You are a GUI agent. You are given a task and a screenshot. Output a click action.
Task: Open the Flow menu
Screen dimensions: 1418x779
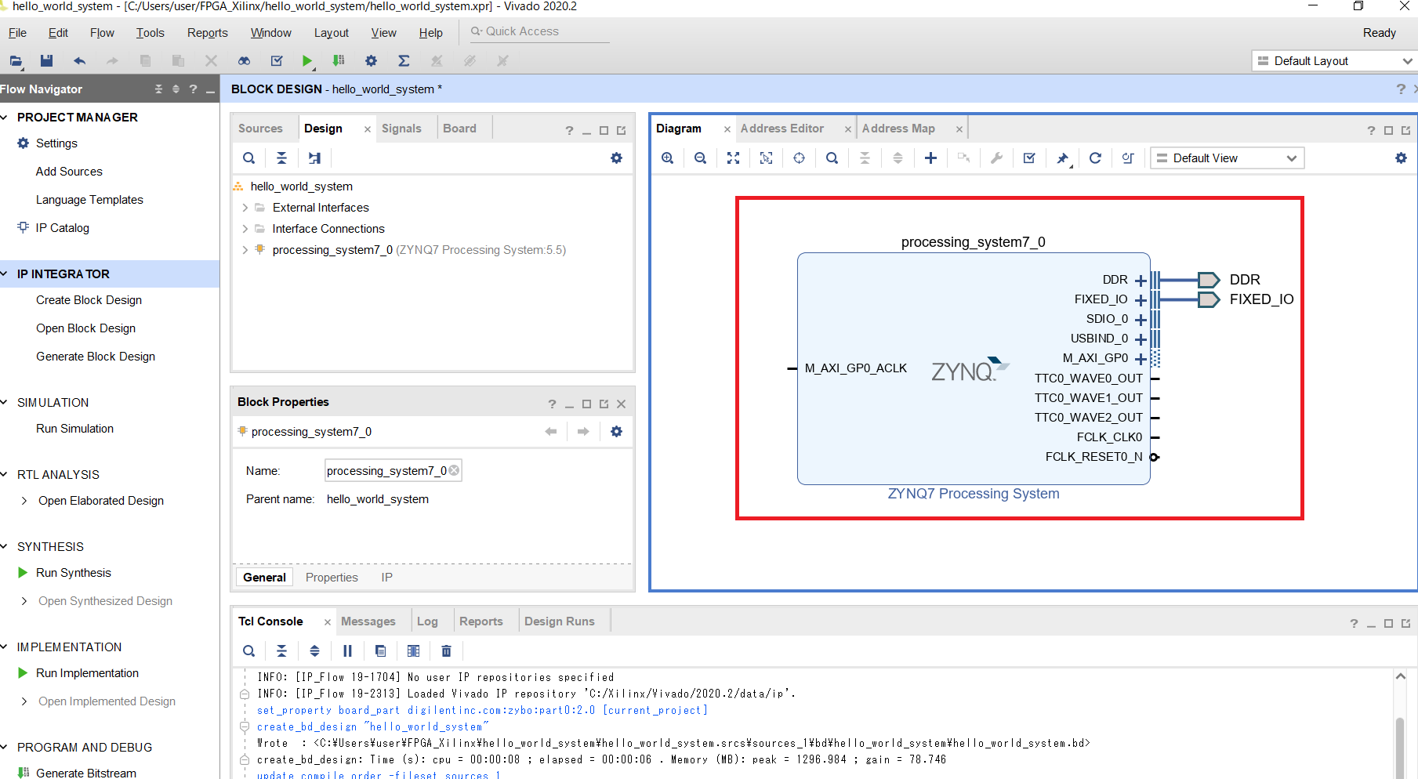pyautogui.click(x=102, y=33)
